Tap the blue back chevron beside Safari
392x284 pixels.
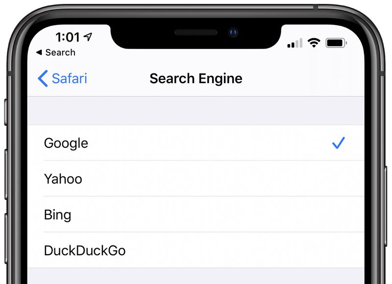43,78
